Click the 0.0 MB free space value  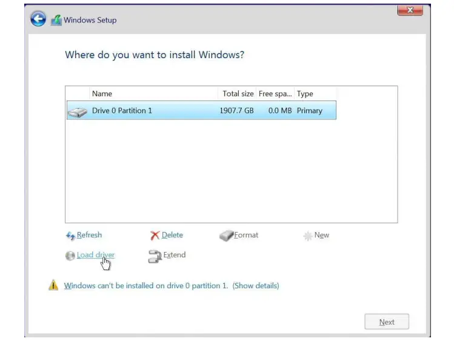280,110
